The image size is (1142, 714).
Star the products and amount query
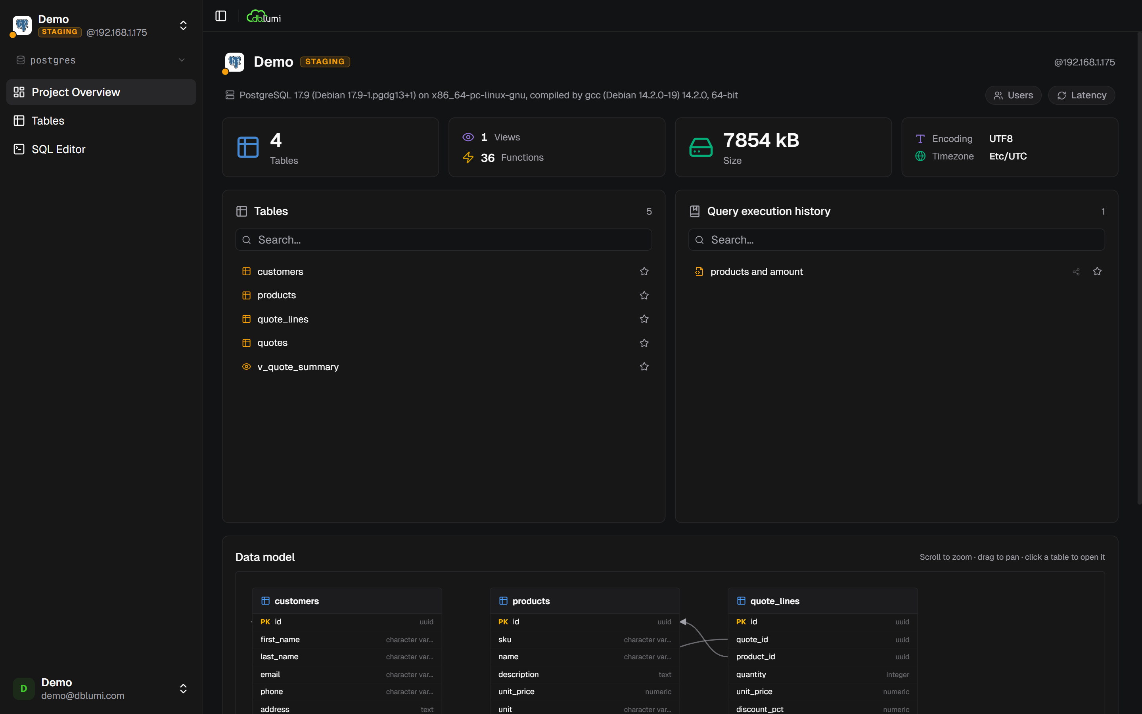point(1097,272)
